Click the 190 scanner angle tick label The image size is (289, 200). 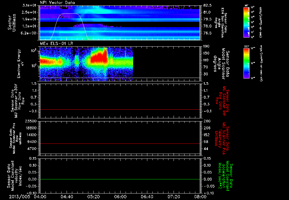pyautogui.click(x=206, y=46)
